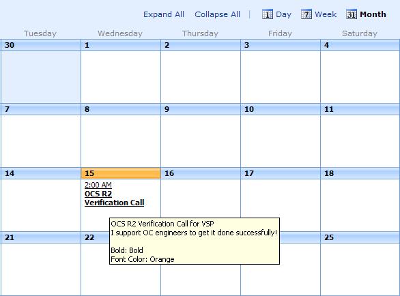This screenshot has width=400, height=296.
Task: Collapse all calendar items
Action: pos(217,14)
